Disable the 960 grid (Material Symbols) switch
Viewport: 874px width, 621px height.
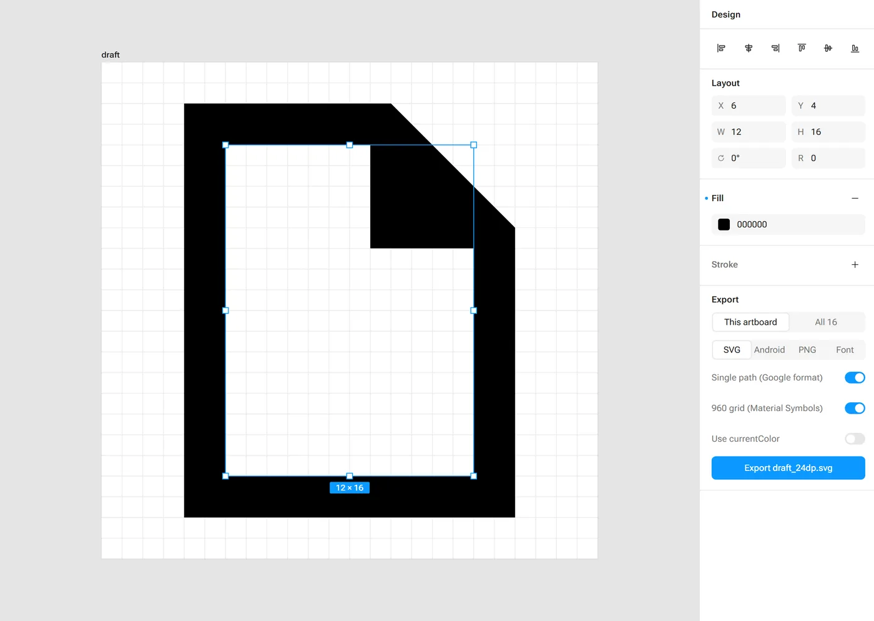855,408
